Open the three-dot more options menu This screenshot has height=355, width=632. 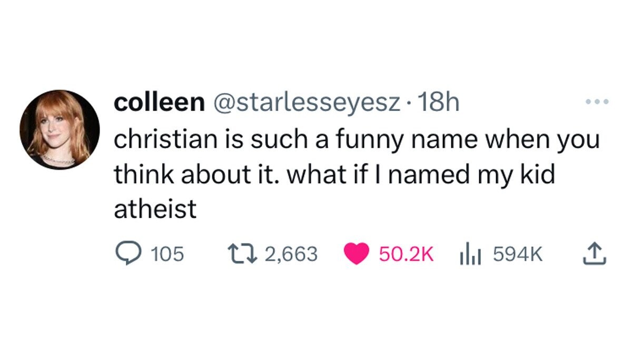pos(598,102)
